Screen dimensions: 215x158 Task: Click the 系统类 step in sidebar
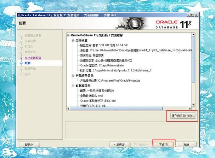29,47
